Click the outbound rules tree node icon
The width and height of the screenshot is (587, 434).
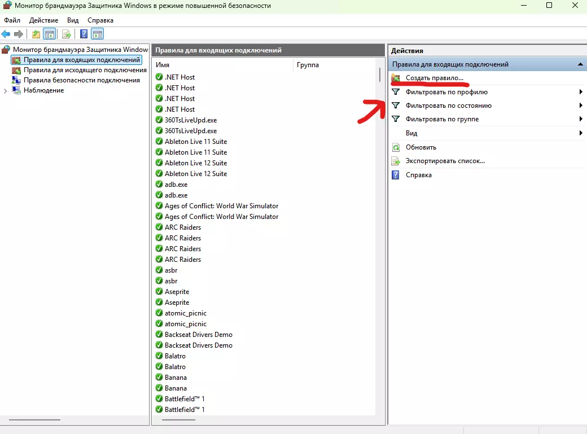[16, 70]
